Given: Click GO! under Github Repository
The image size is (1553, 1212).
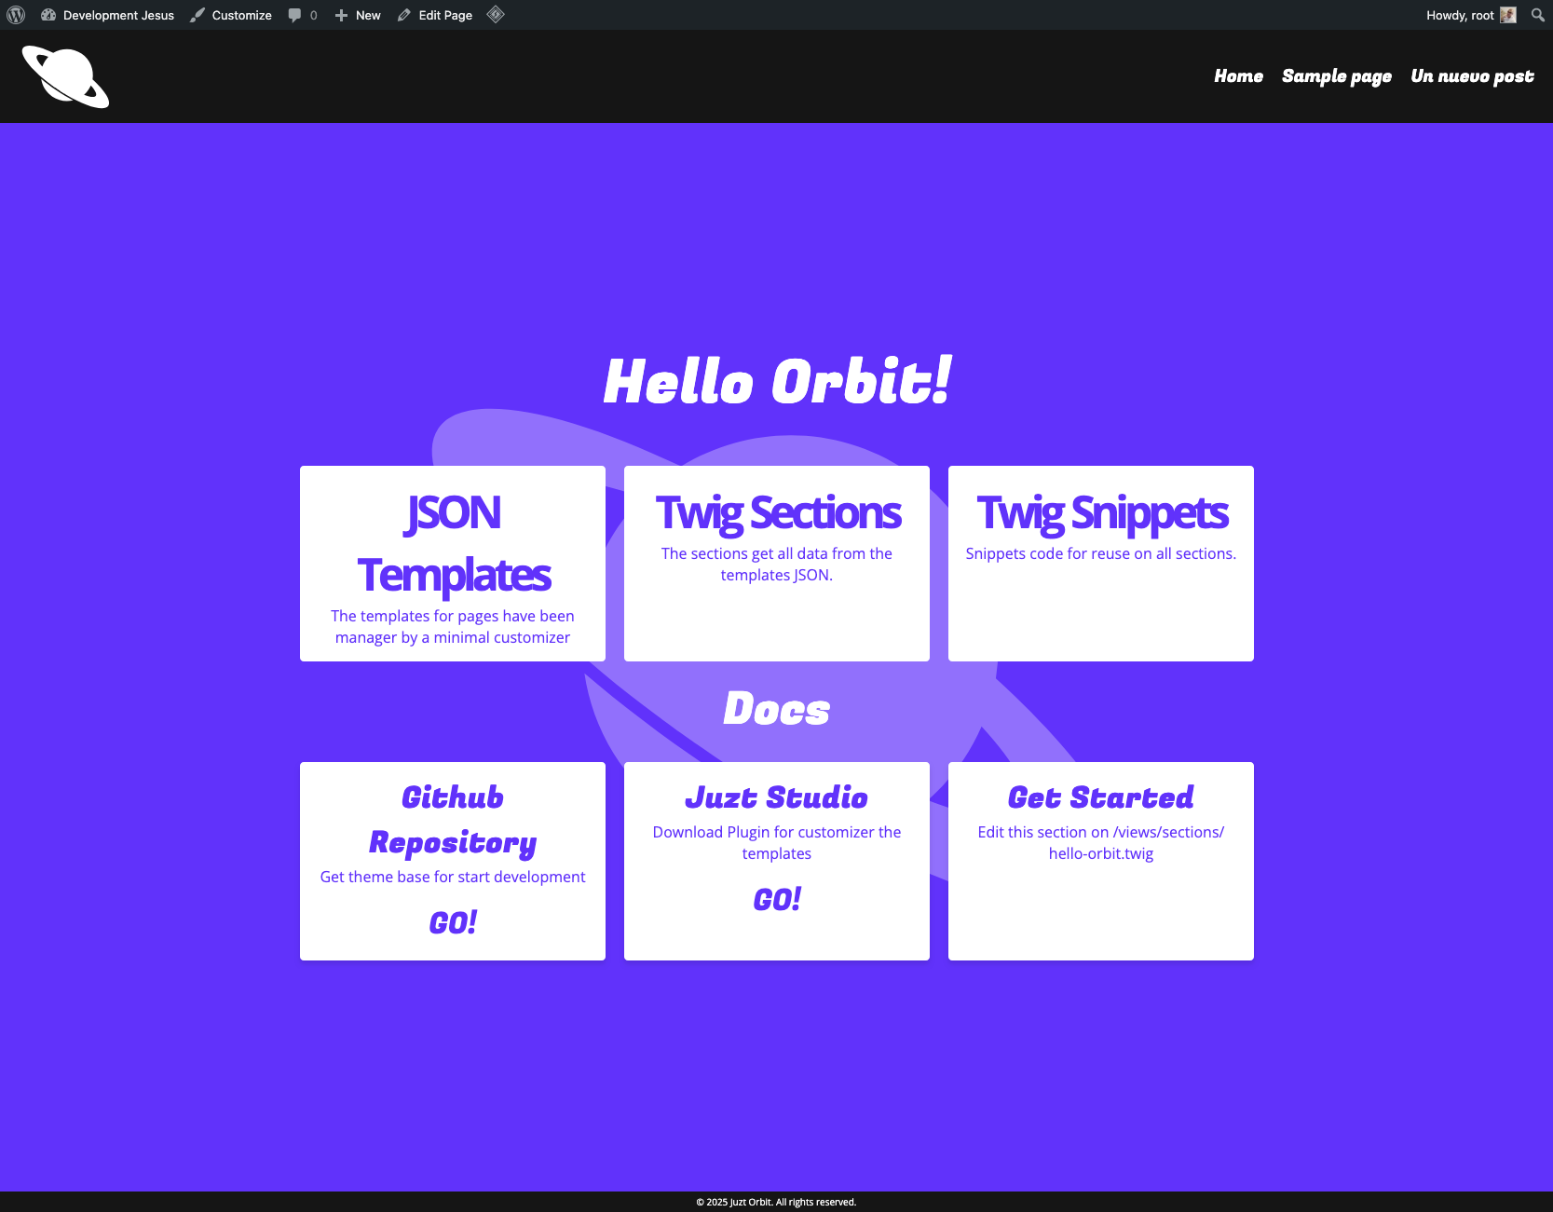Looking at the screenshot, I should click(x=453, y=922).
